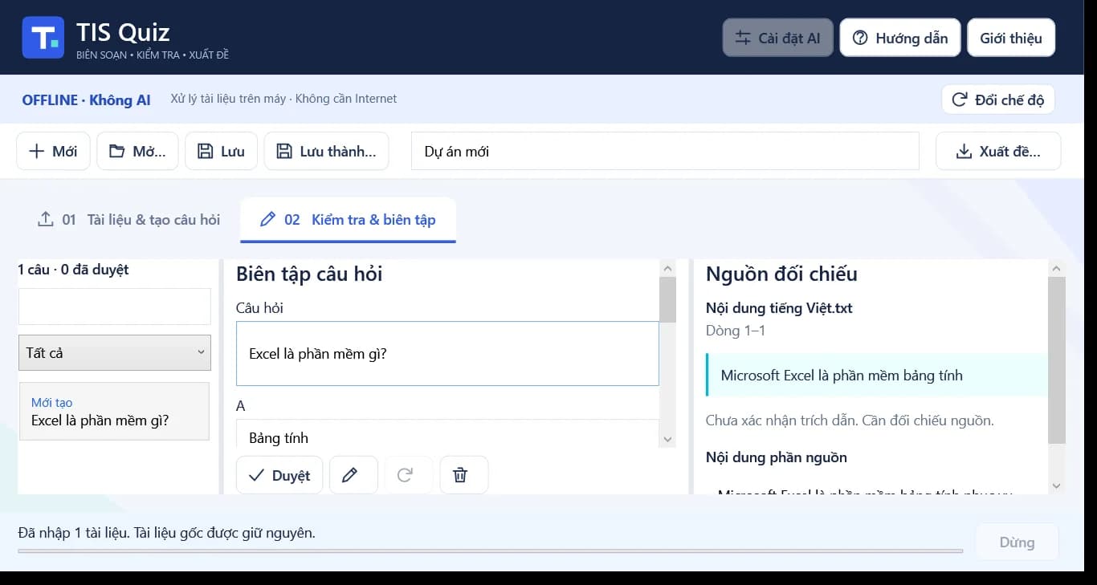This screenshot has width=1097, height=585.
Task: Click the pencil edit icon button
Action: (353, 475)
